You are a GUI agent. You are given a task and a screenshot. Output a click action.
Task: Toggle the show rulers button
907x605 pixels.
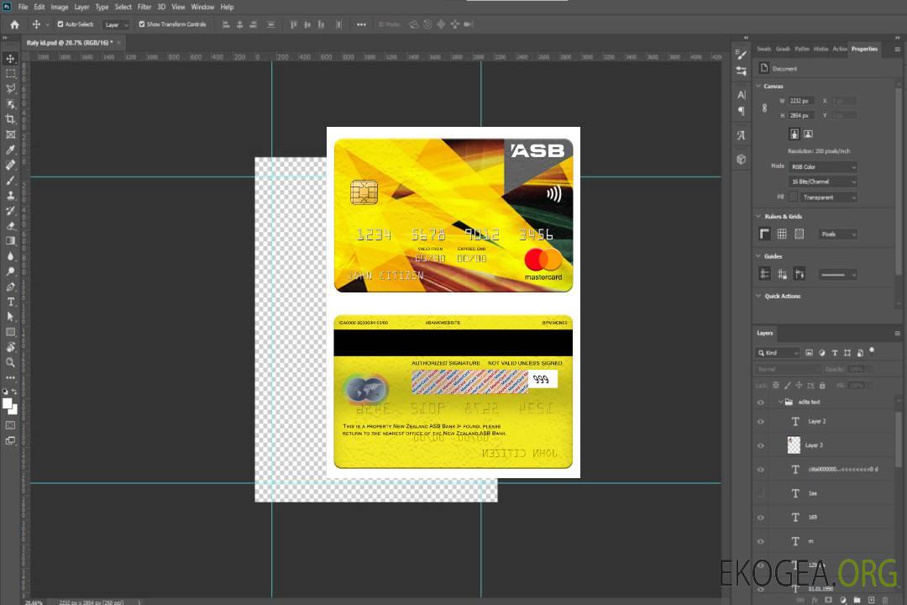pyautogui.click(x=765, y=234)
